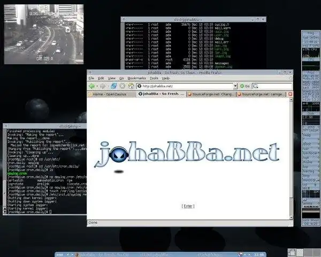Click the [ Enter ] link on the page
This screenshot has height=257, width=321.
click(x=188, y=206)
